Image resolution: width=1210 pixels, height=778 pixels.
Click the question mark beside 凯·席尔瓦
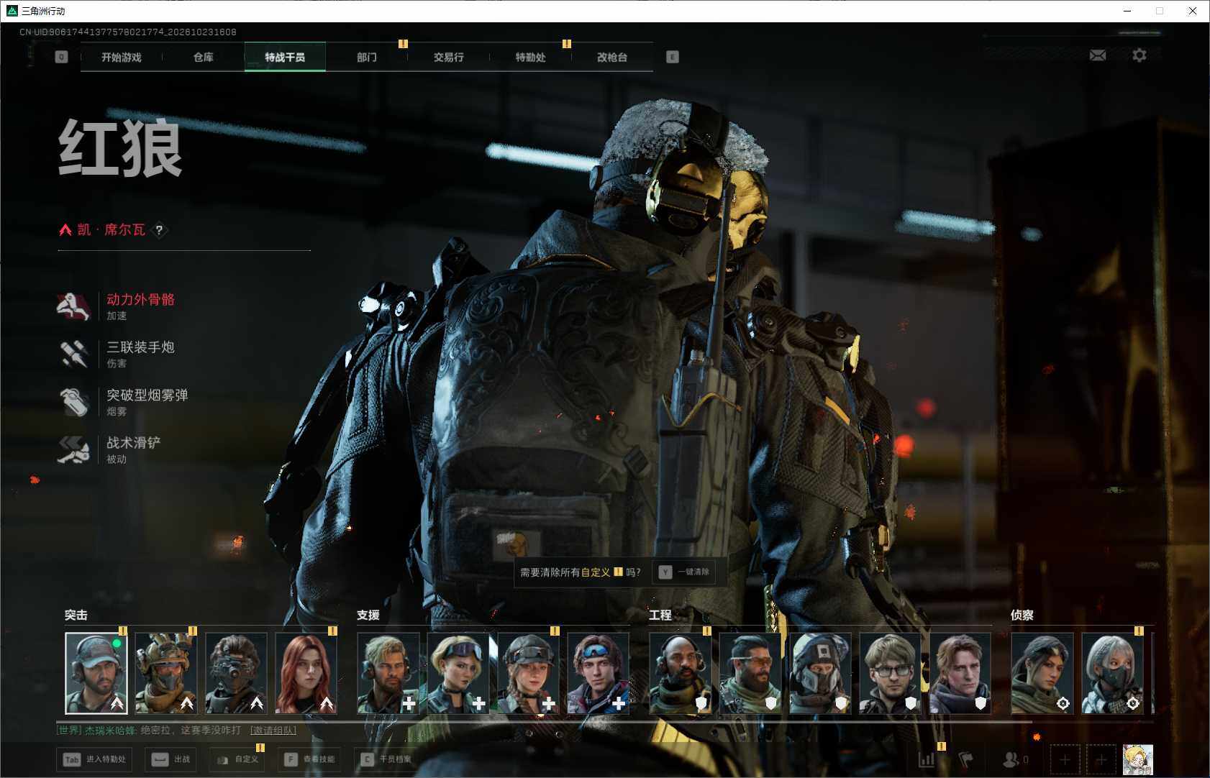click(x=159, y=230)
